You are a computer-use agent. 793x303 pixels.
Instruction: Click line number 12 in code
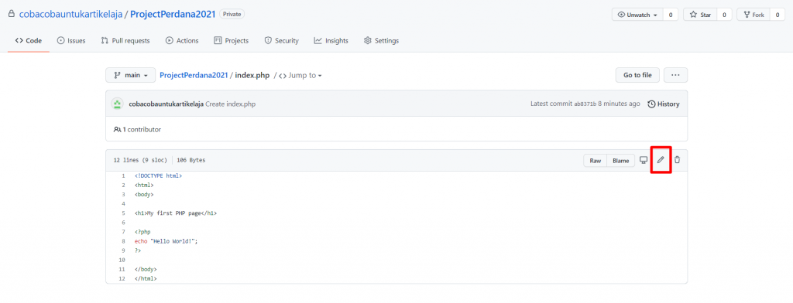point(122,279)
